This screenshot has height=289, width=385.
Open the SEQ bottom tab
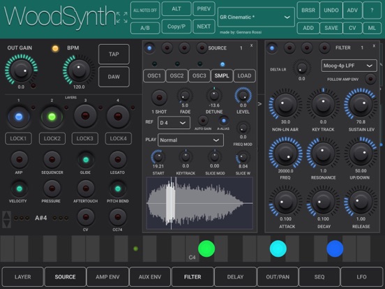pyautogui.click(x=319, y=277)
